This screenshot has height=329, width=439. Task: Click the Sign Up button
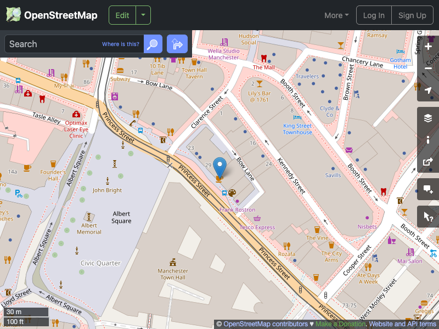[x=413, y=15]
